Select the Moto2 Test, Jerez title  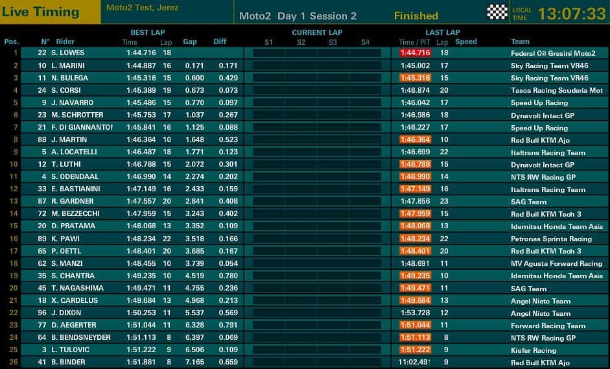[x=143, y=7]
